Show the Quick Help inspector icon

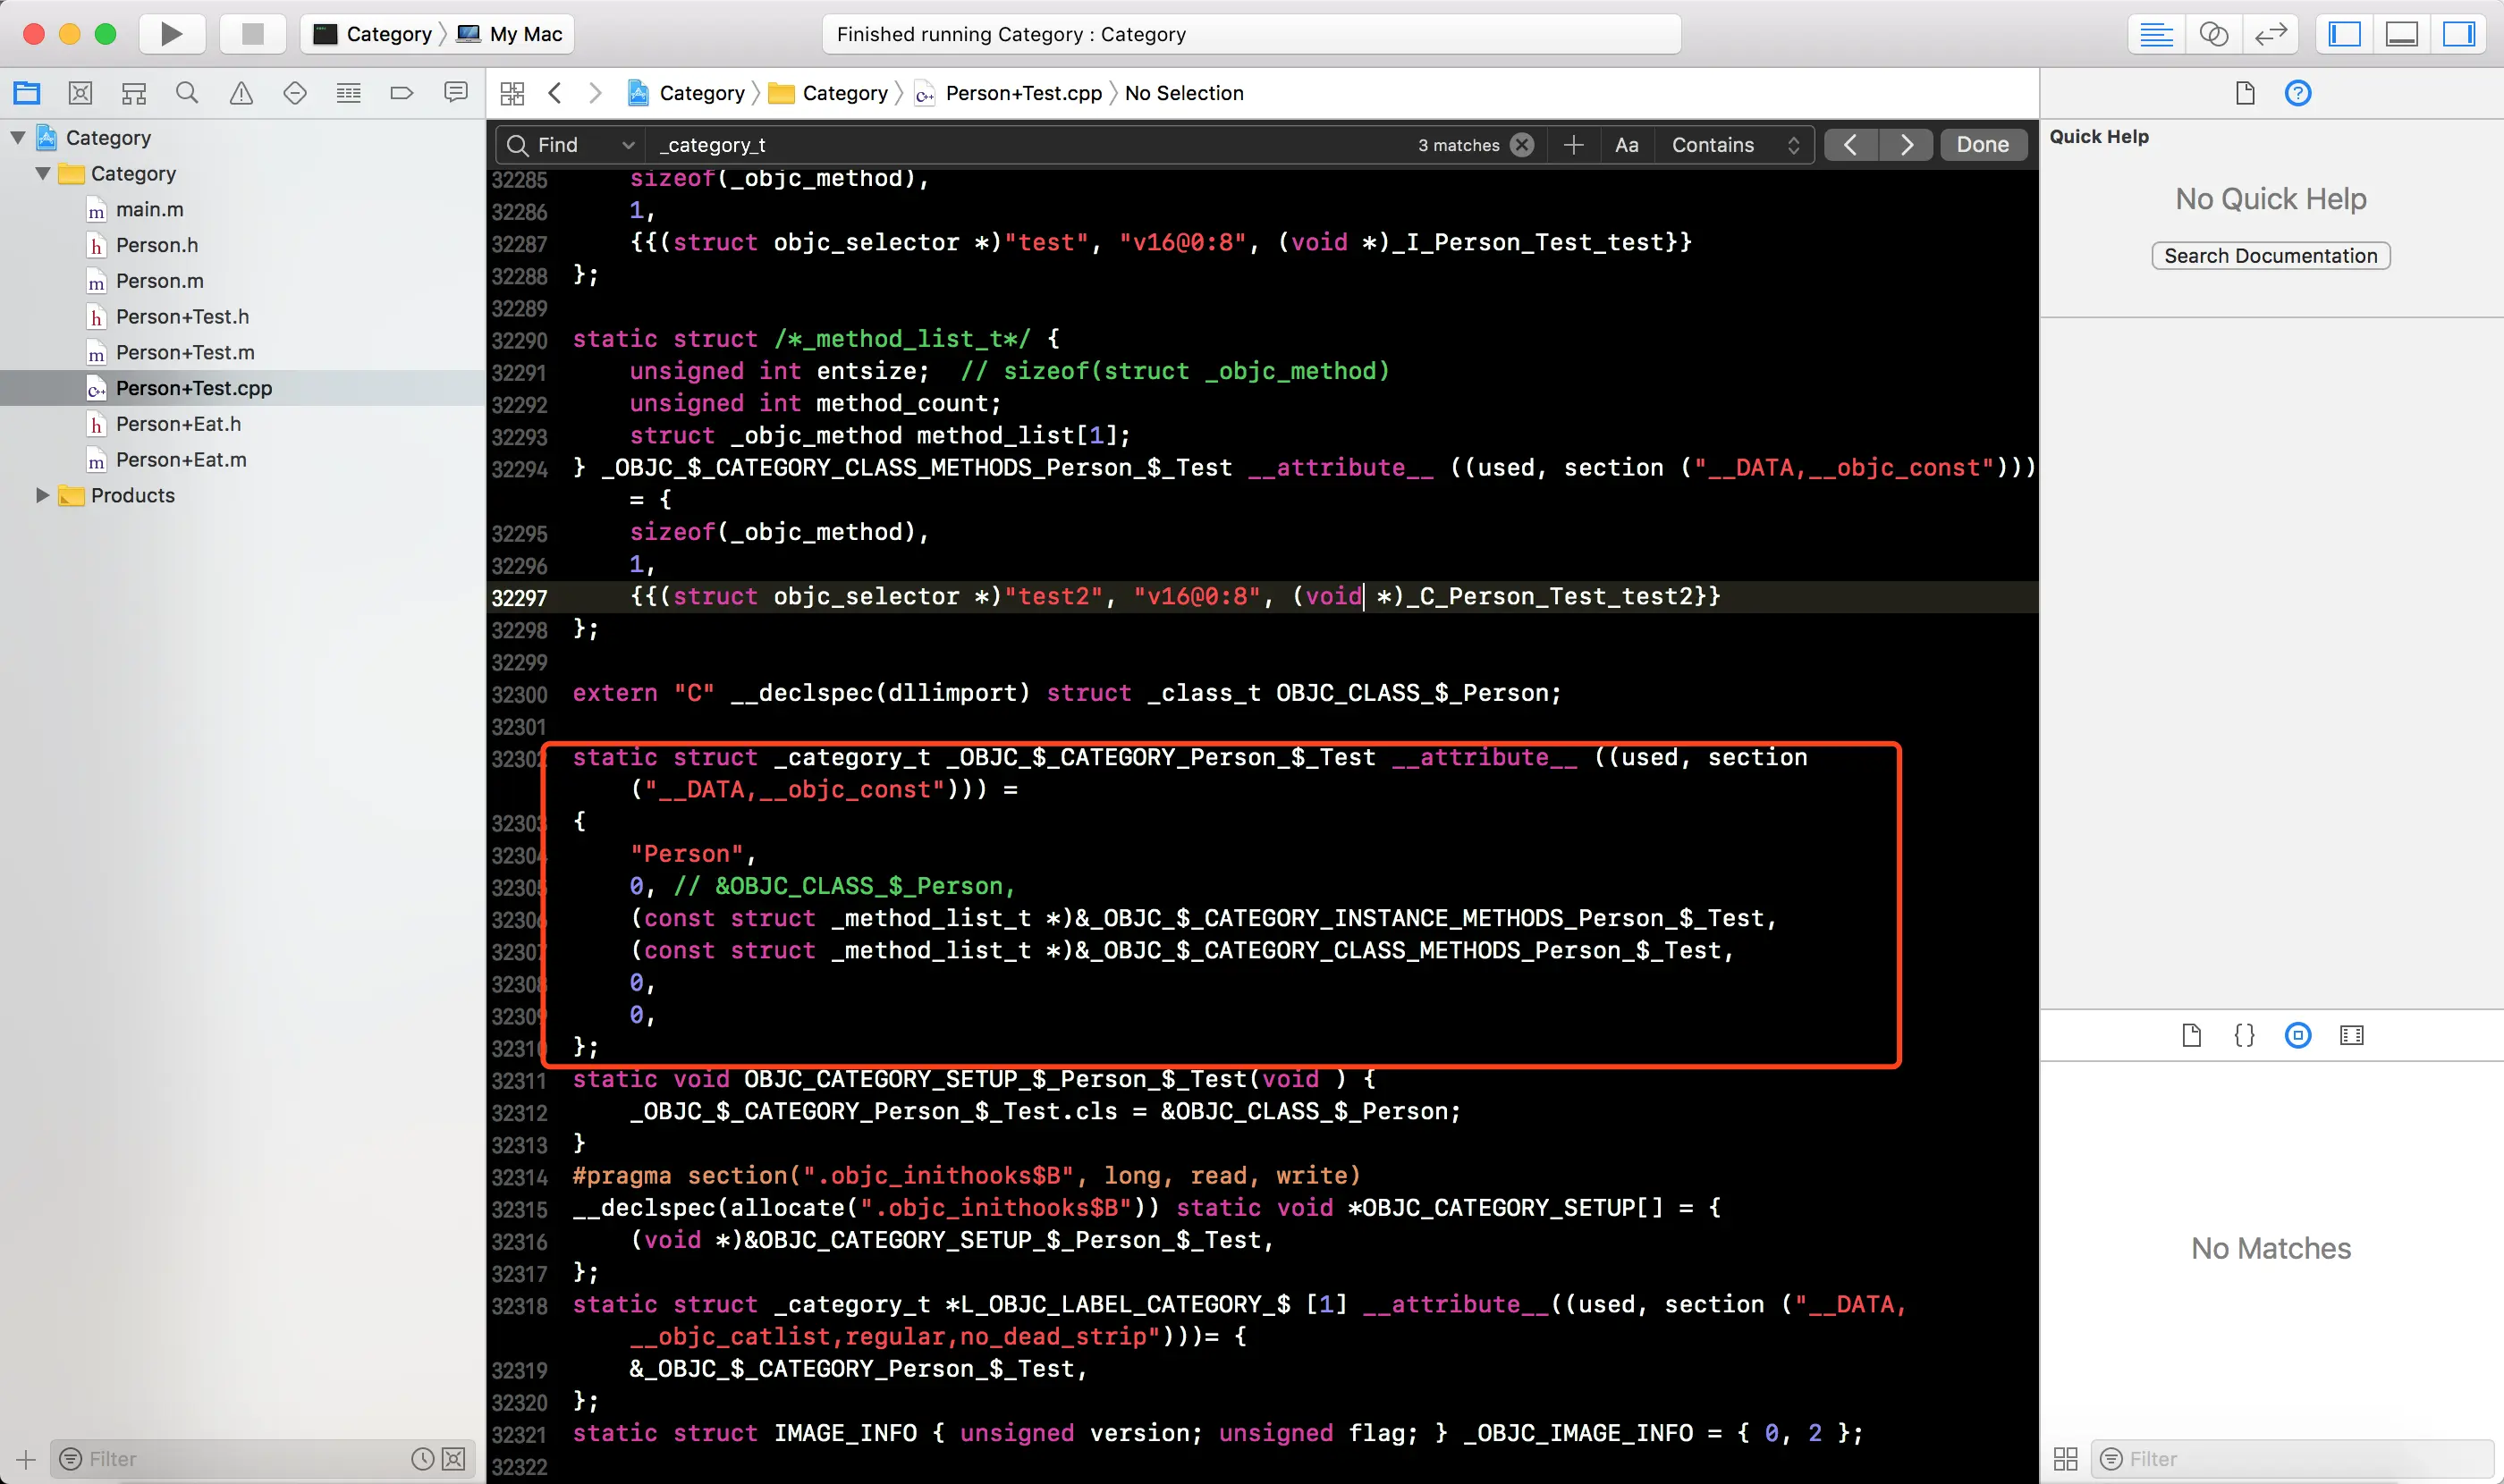point(2298,93)
